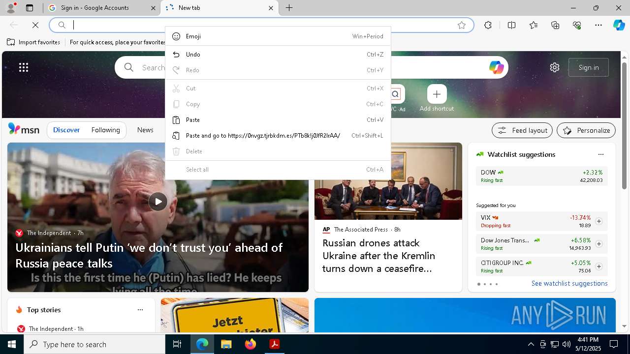
Task: Open volume control in tray
Action: (567, 344)
